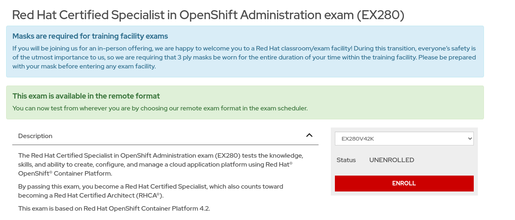Screen dimensions: 515x220
Task: Click the '(EX280)' code in page title
Action: point(380,15)
